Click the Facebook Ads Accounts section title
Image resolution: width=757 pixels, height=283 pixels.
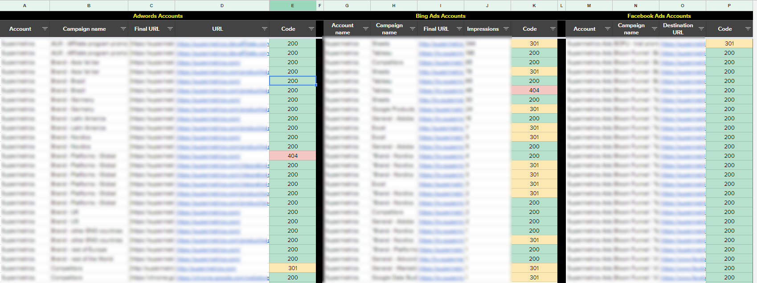click(x=659, y=16)
